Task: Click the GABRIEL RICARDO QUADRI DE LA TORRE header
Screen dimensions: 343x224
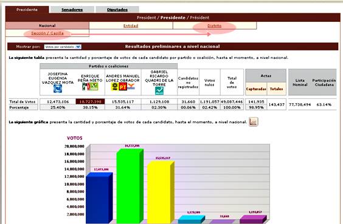Action: pyautogui.click(x=159, y=78)
